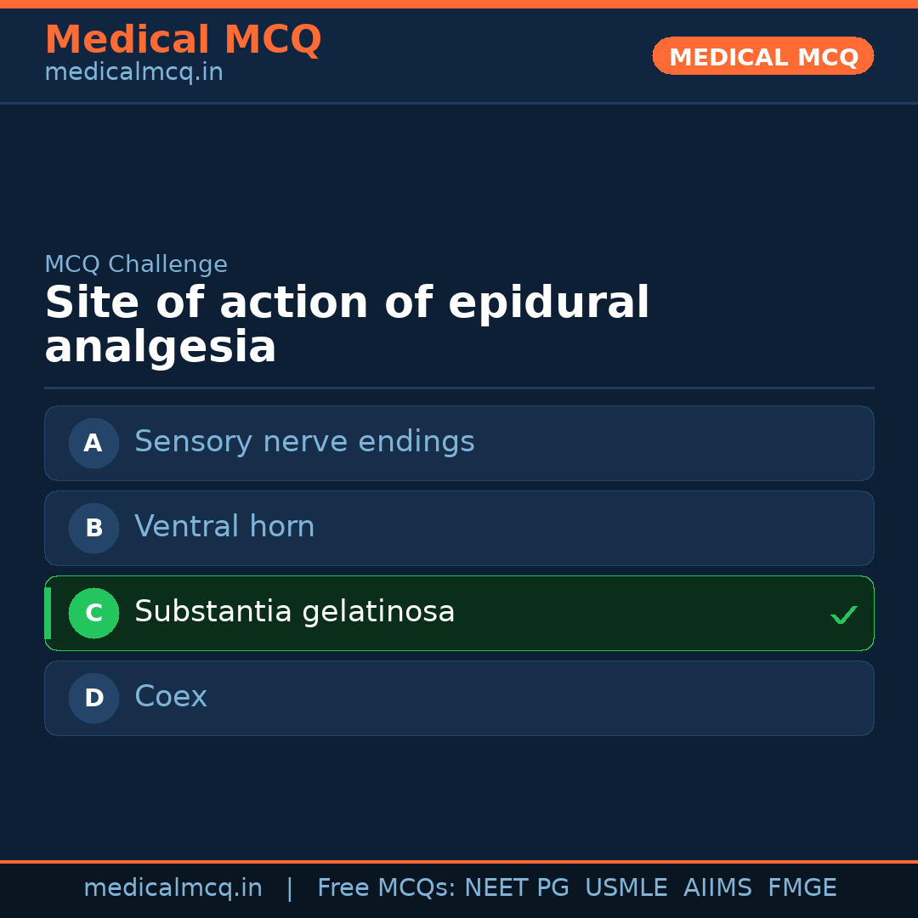Click the green letter C circle
The image size is (918, 918).
click(93, 613)
